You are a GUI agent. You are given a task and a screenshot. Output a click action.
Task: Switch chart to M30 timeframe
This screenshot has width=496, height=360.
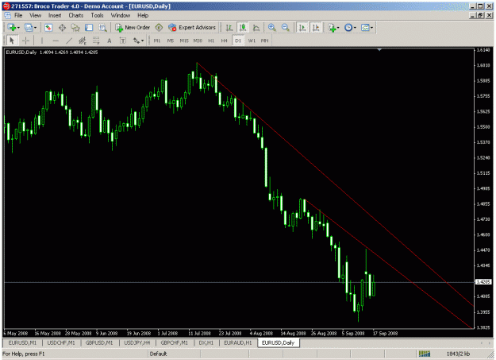click(198, 41)
